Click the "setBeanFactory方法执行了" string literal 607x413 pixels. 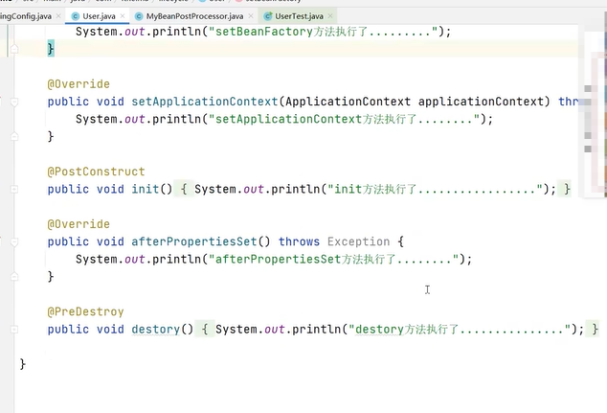324,32
